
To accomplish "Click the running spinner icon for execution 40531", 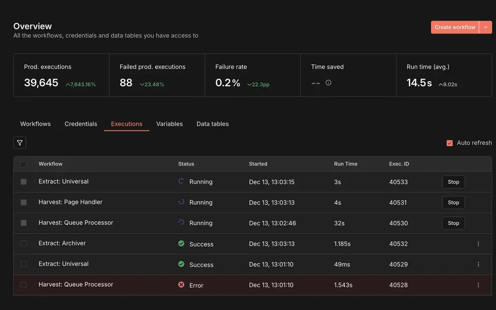I will (x=181, y=202).
